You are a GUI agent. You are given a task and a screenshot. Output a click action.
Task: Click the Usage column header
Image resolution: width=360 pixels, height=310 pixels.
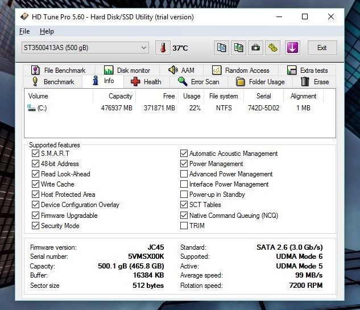click(x=192, y=96)
